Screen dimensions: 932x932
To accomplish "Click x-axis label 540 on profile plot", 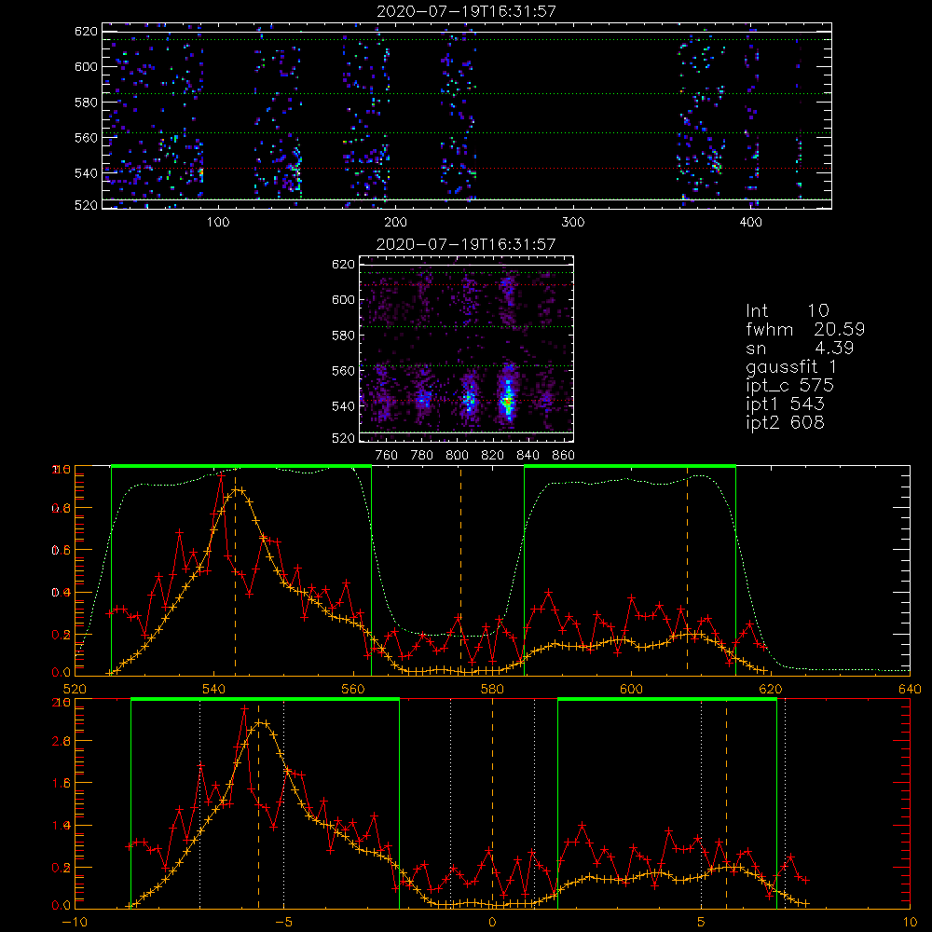I will coord(214,690).
